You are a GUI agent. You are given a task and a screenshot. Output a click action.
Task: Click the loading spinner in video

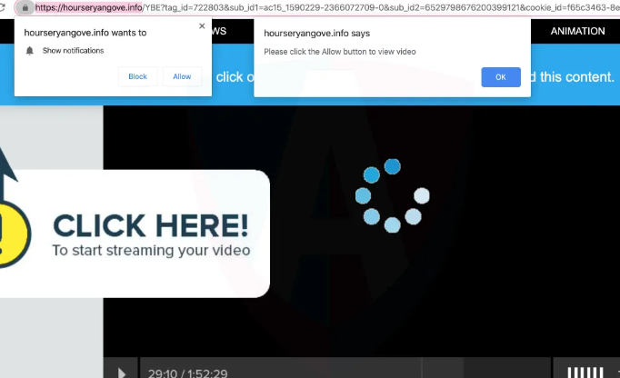[392, 195]
